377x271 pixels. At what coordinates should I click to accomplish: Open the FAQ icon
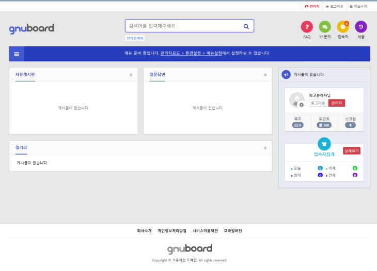pyautogui.click(x=307, y=27)
